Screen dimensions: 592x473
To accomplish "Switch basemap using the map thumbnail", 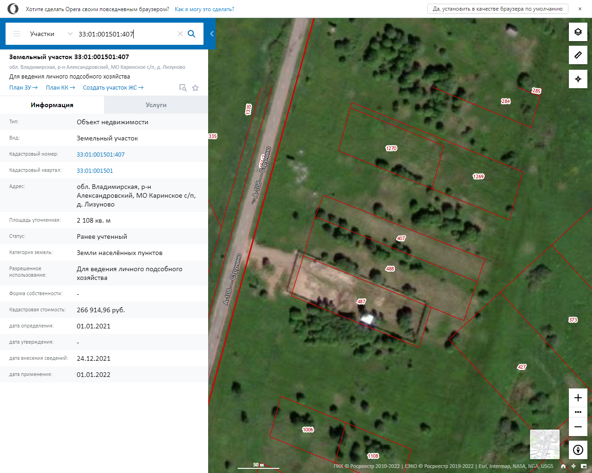I will tap(544, 444).
